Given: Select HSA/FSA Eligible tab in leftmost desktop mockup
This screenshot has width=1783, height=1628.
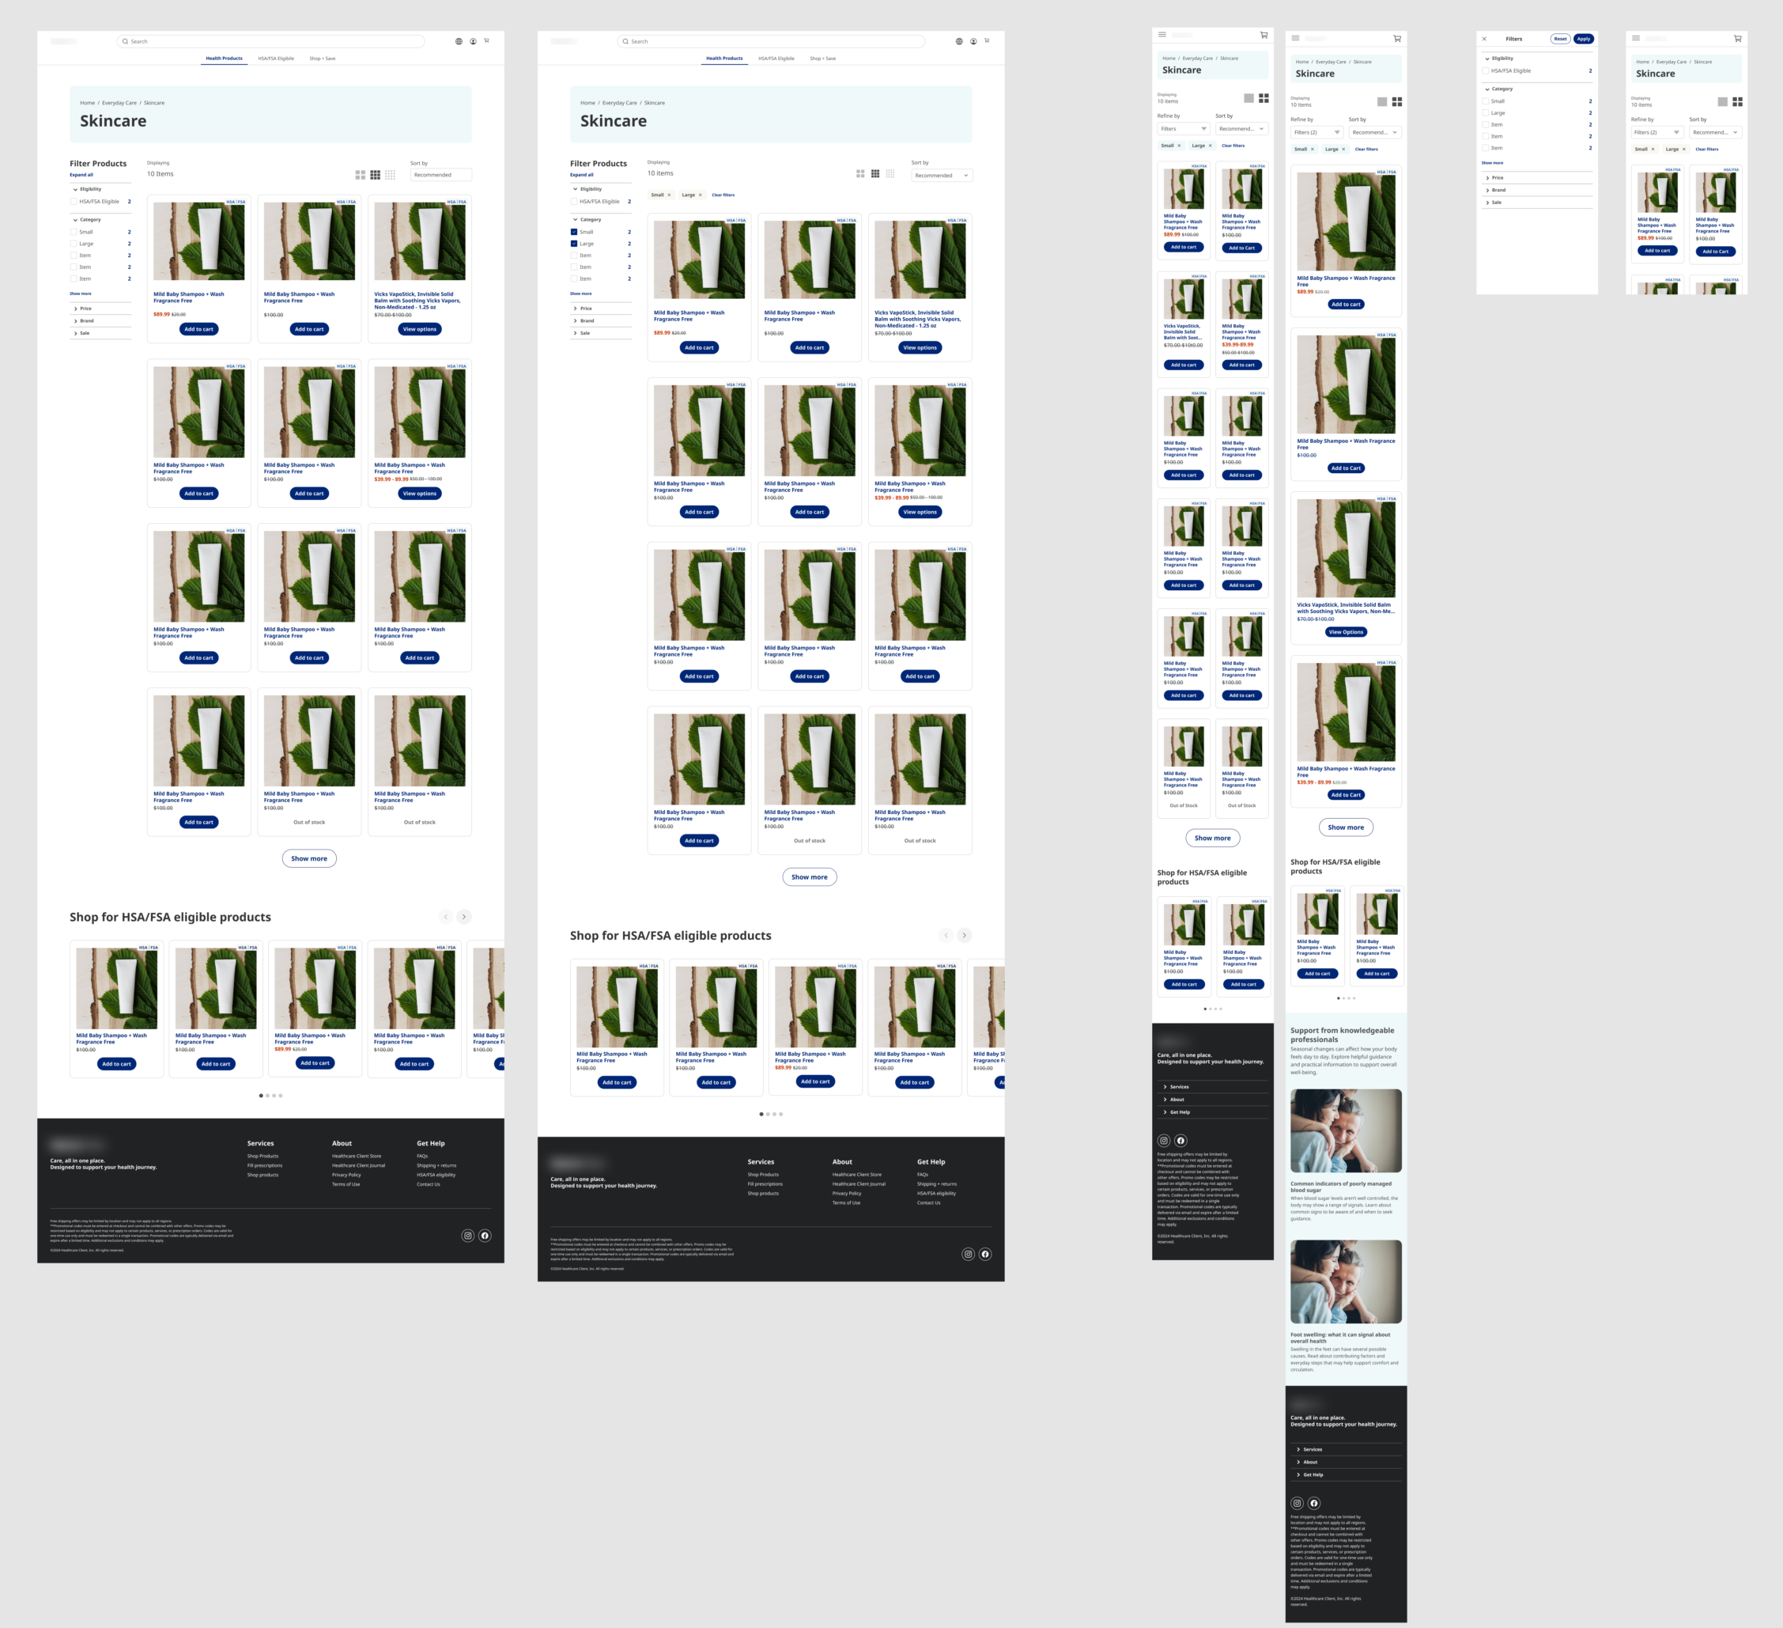Looking at the screenshot, I should click(276, 59).
